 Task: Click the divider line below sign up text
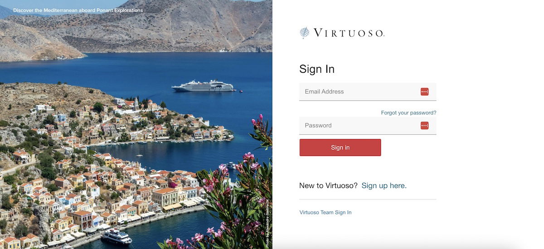coord(368,199)
